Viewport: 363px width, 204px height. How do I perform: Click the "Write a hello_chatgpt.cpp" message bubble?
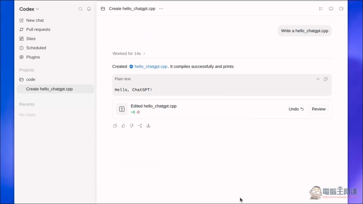coord(305,31)
